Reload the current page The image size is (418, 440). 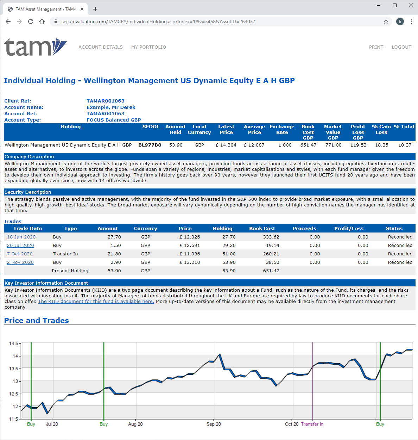coord(31,21)
